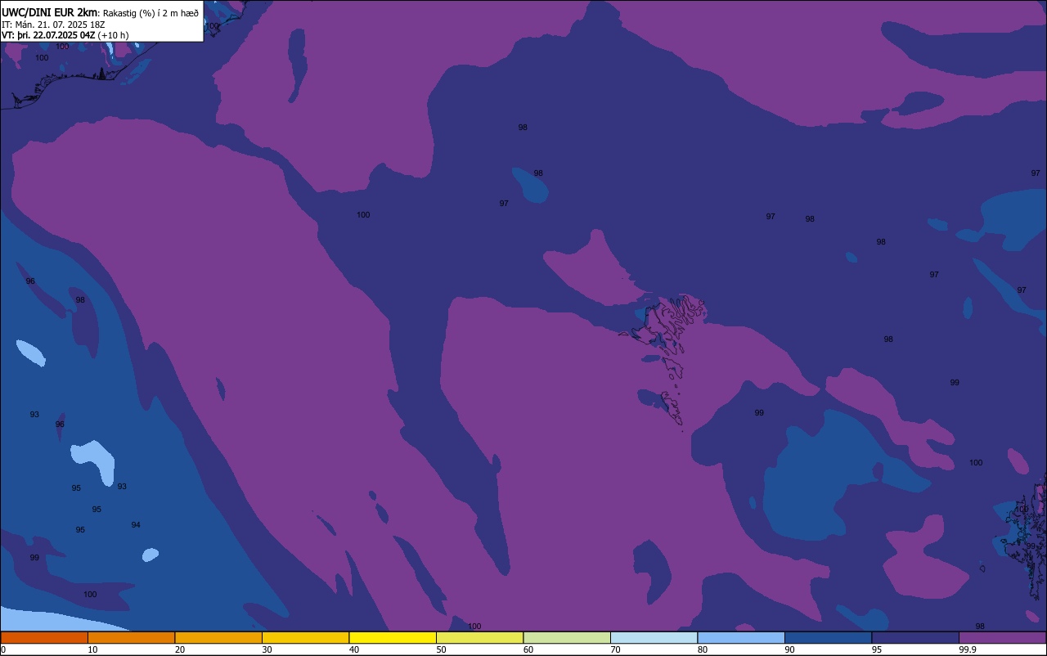Click the '99.9' tick label in the legend
The image size is (1047, 656).
[967, 649]
